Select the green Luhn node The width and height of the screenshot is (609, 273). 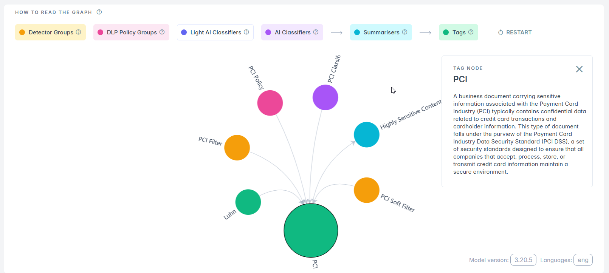point(248,202)
